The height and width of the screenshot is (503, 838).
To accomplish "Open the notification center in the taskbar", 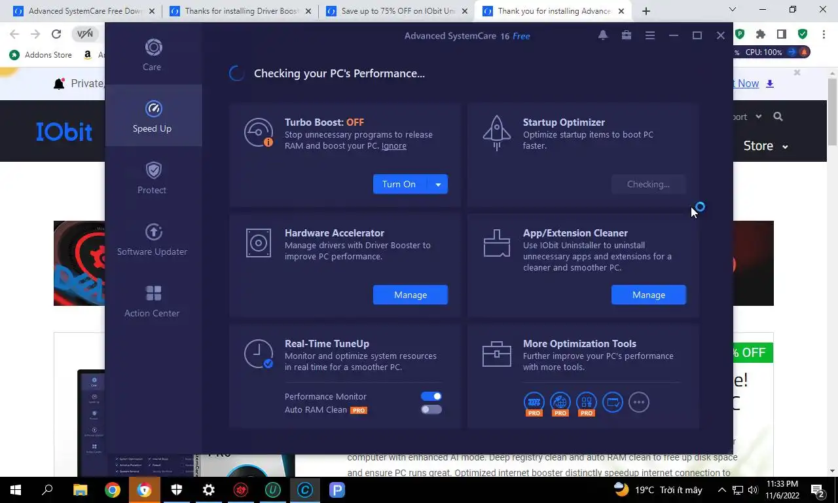I will [x=817, y=490].
